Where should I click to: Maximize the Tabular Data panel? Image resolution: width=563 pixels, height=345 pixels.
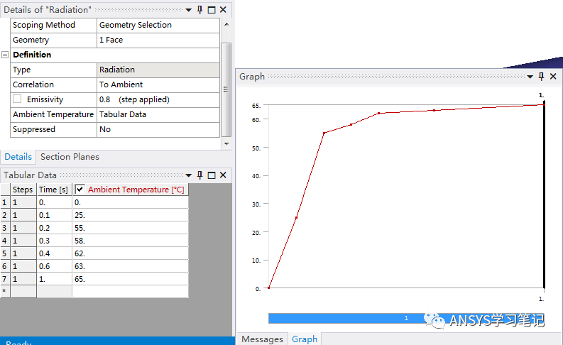212,175
